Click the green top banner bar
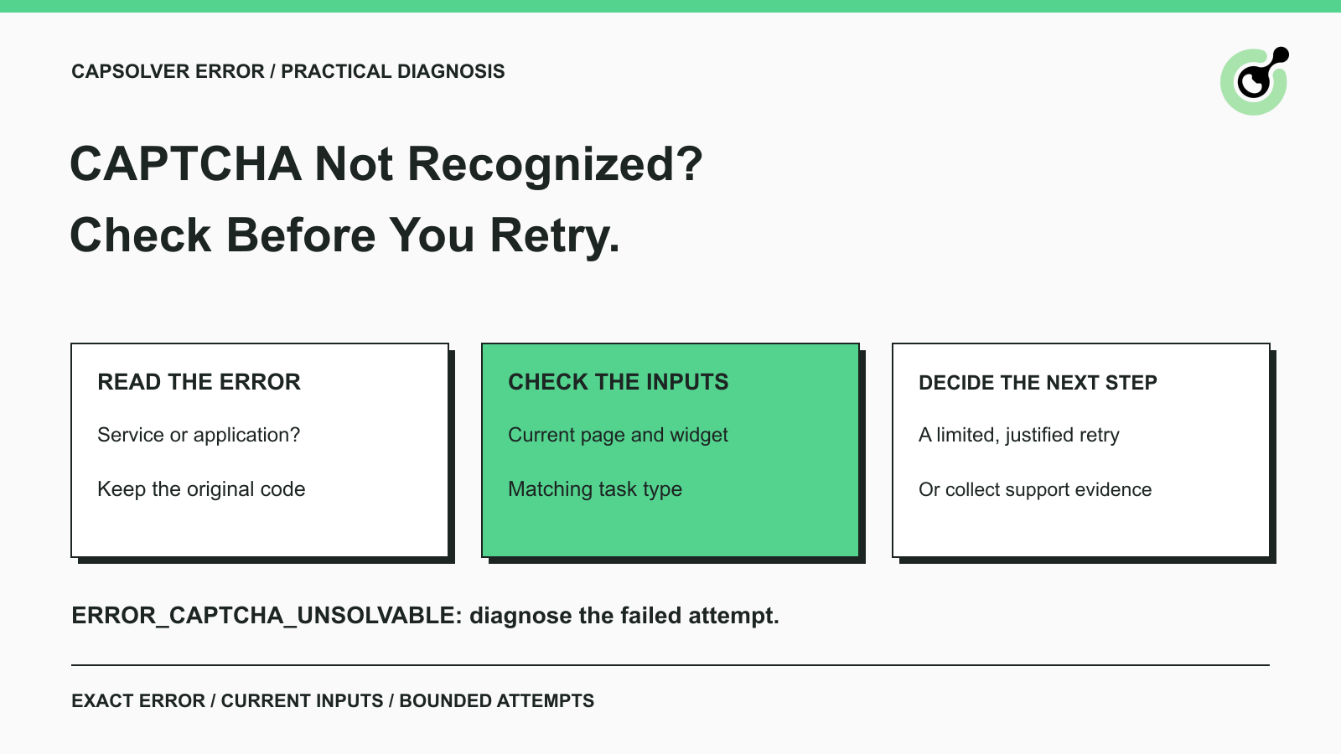 tap(670, 6)
